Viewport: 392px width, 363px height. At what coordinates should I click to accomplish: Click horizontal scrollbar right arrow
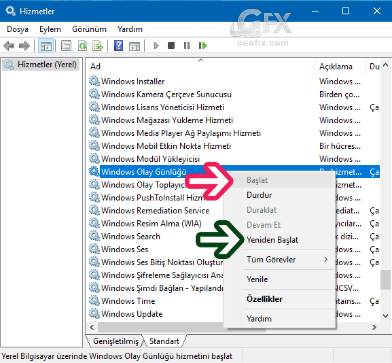[374, 327]
